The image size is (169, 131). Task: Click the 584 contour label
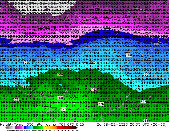(x=145, y=121)
